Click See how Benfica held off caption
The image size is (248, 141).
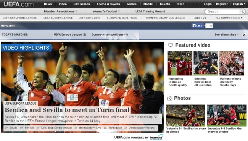pyautogui.click(x=203, y=82)
